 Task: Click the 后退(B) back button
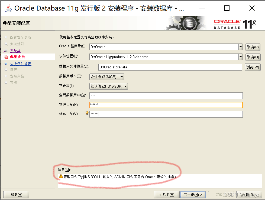pos(166,195)
